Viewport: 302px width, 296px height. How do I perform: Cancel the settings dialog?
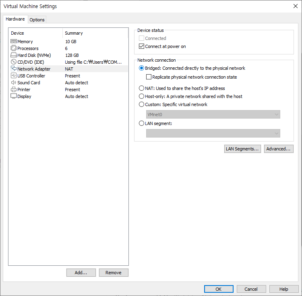(251, 289)
